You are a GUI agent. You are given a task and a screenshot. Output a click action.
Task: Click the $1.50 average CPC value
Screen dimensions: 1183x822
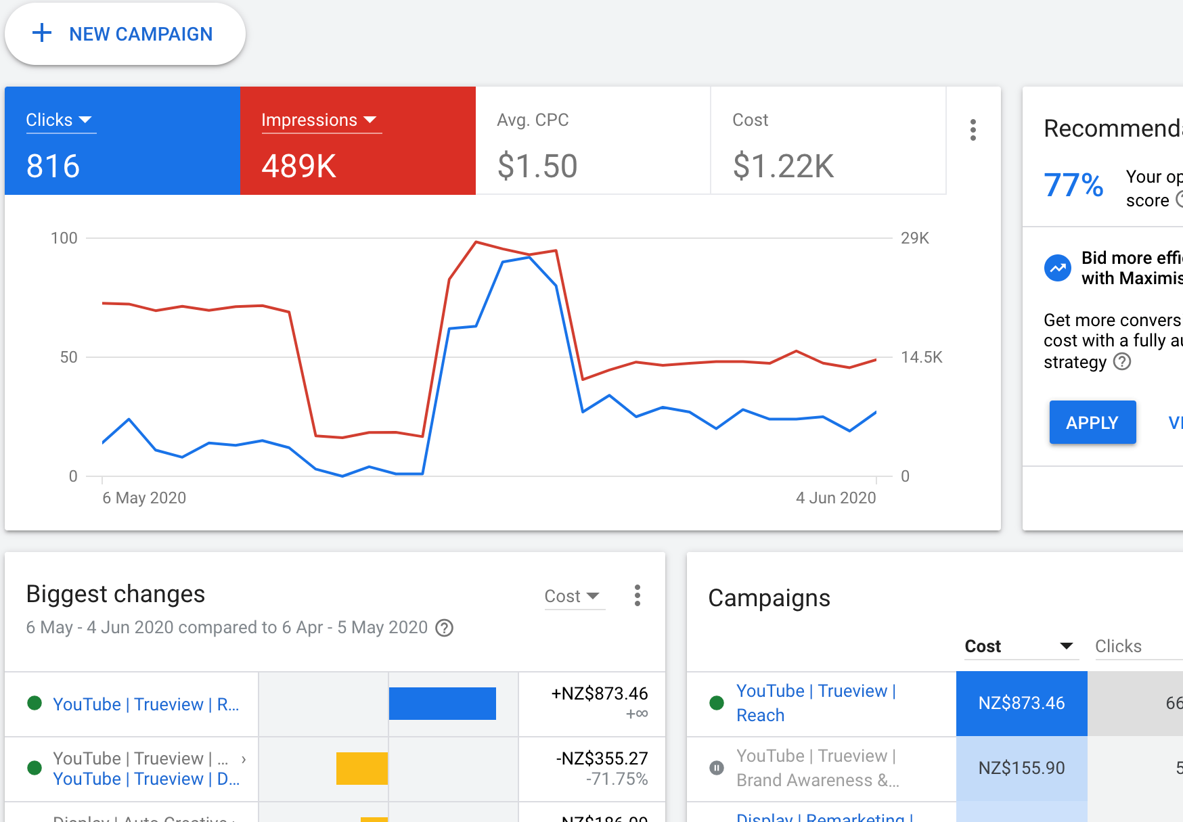tap(537, 166)
